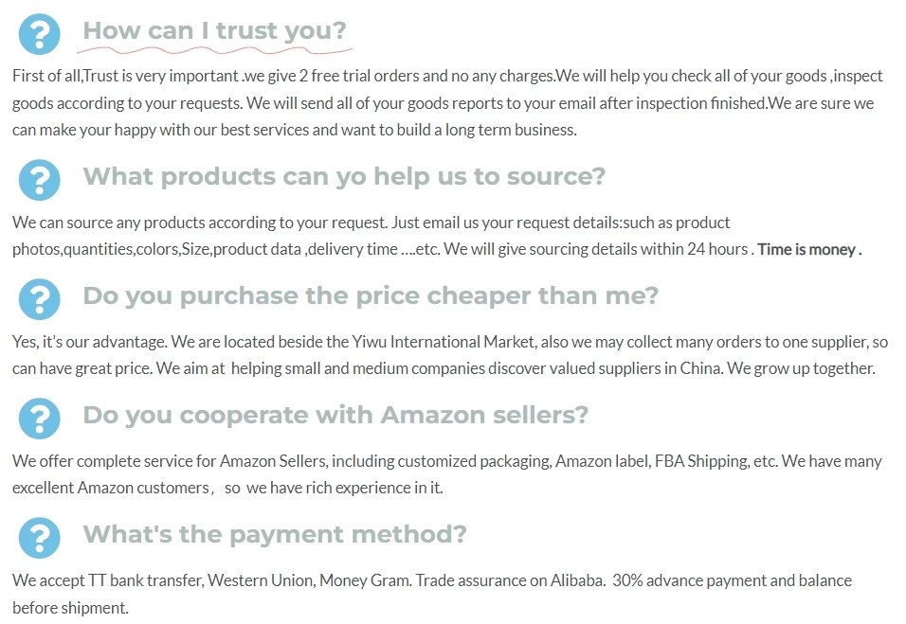
Task: Click question icon beside payment method heading
Action: click(39, 538)
